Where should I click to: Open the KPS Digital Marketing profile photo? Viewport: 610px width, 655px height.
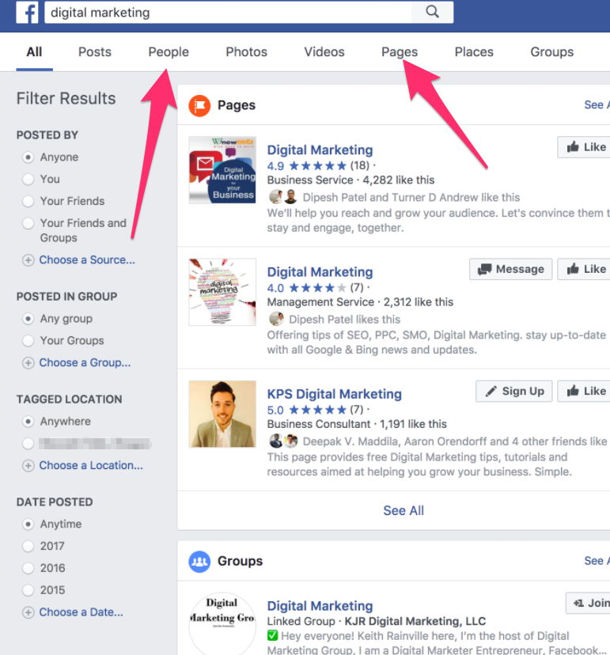[x=222, y=414]
